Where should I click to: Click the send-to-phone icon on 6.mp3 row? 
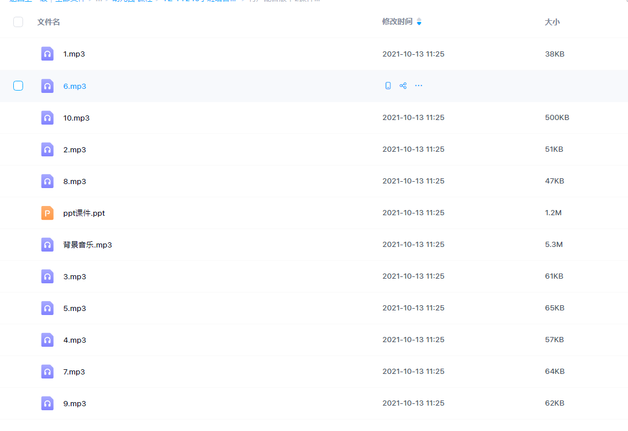point(388,86)
